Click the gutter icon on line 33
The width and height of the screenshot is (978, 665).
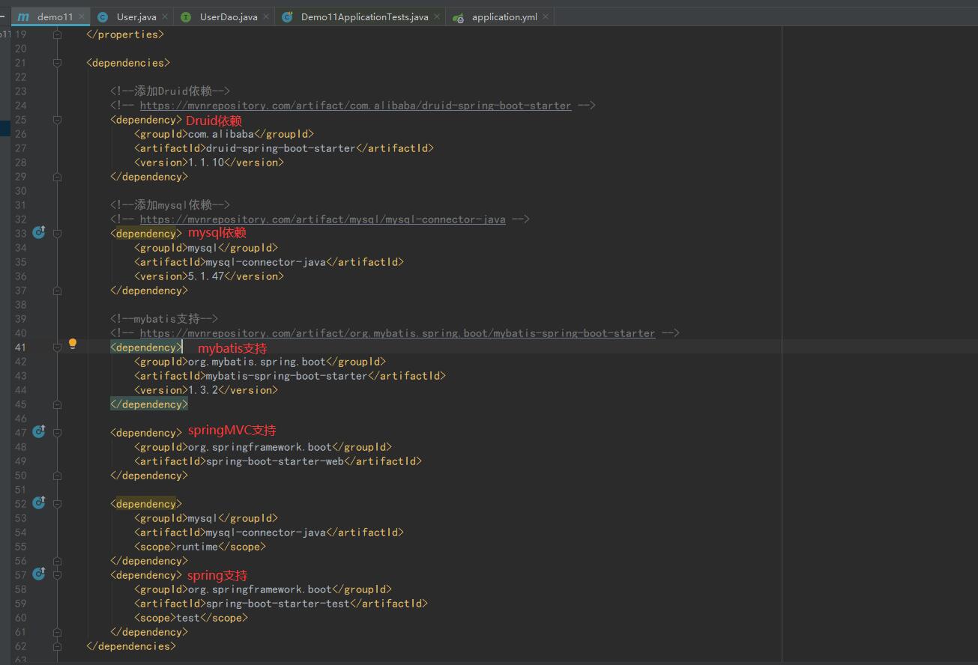coord(39,233)
